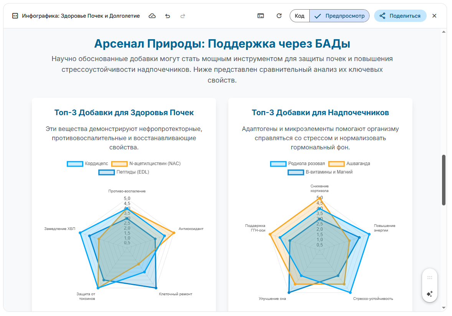Screen dimensions: 452x316
Task: Click the Поделиться button
Action: pyautogui.click(x=400, y=16)
